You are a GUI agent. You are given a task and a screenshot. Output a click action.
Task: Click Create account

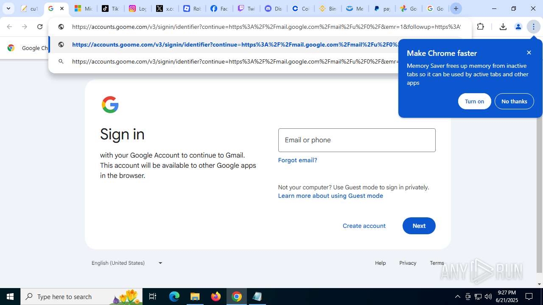[x=364, y=226]
